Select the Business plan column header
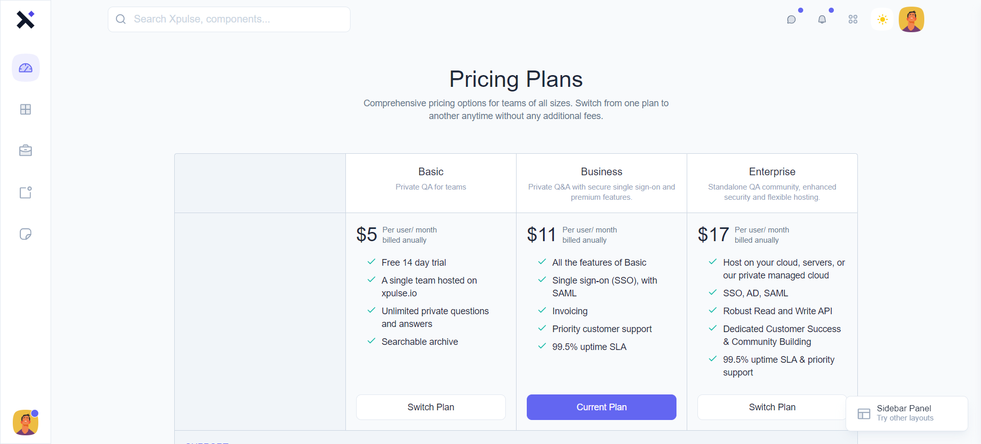This screenshot has width=981, height=444. pyautogui.click(x=601, y=172)
